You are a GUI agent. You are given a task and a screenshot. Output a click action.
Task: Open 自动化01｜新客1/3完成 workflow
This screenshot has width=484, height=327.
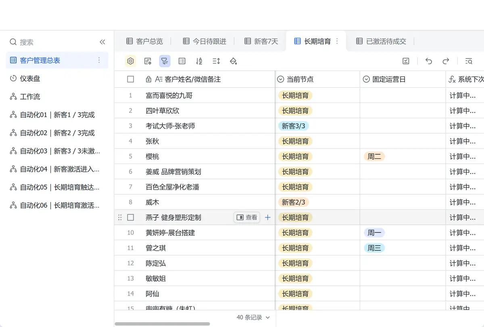pyautogui.click(x=57, y=115)
